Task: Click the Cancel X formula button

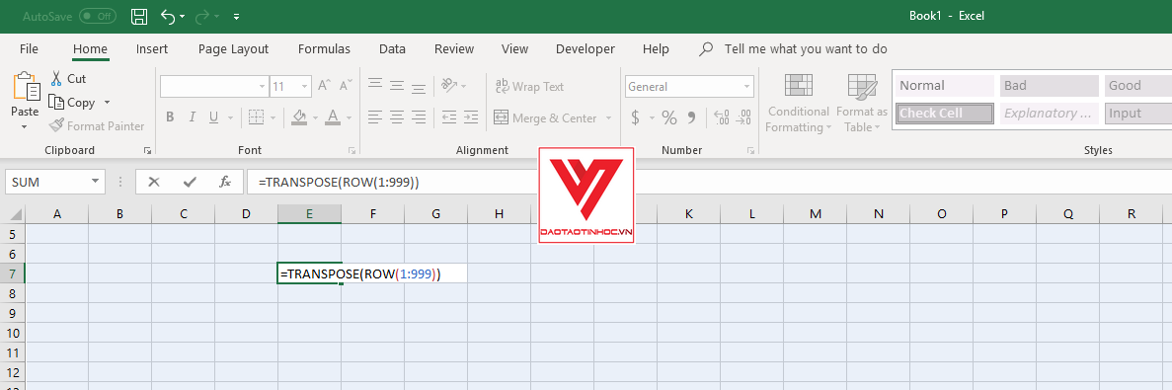Action: pos(154,182)
